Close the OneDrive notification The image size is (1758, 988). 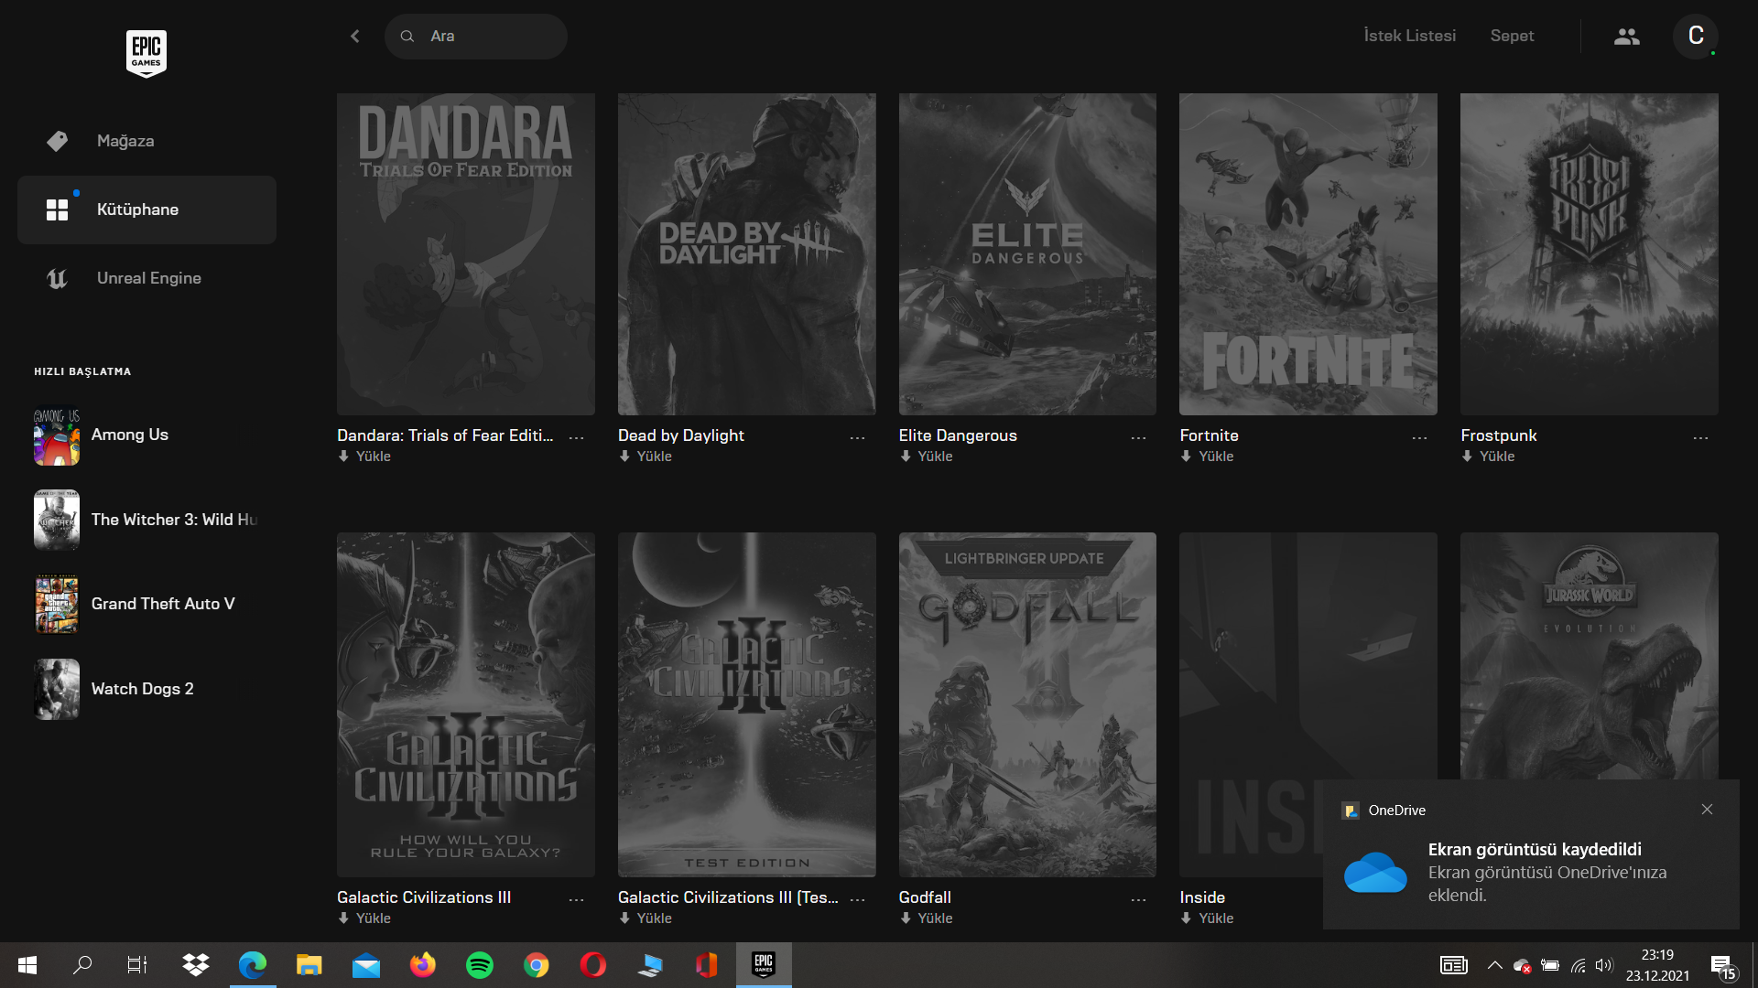pos(1707,810)
